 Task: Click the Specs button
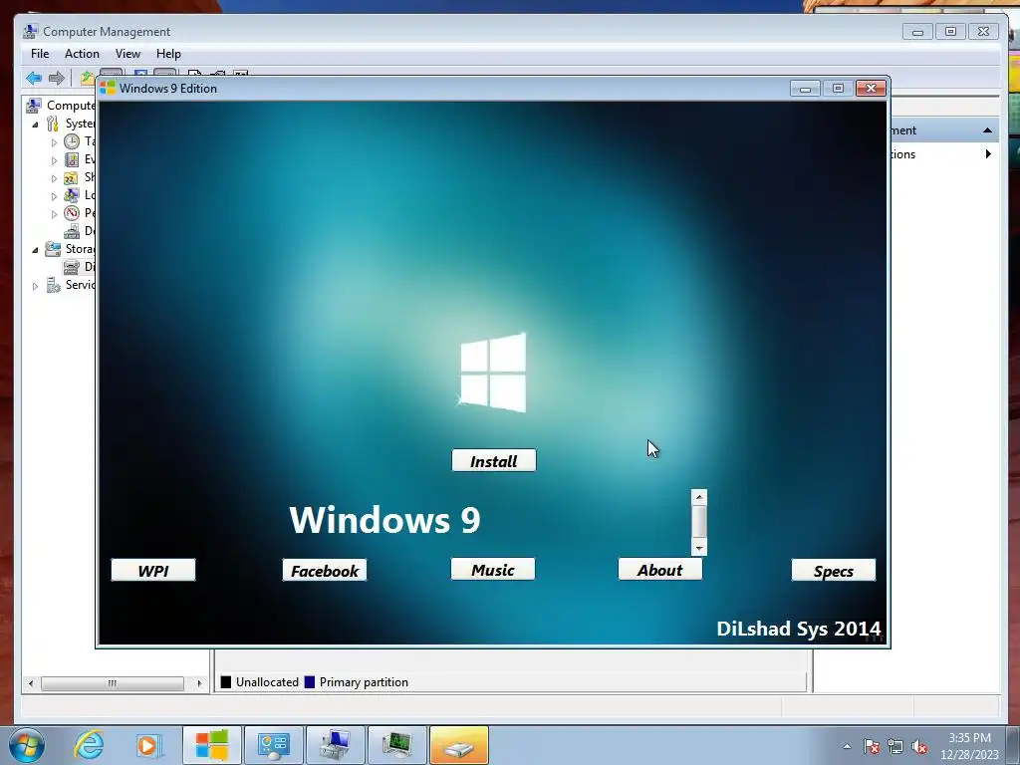pyautogui.click(x=834, y=570)
